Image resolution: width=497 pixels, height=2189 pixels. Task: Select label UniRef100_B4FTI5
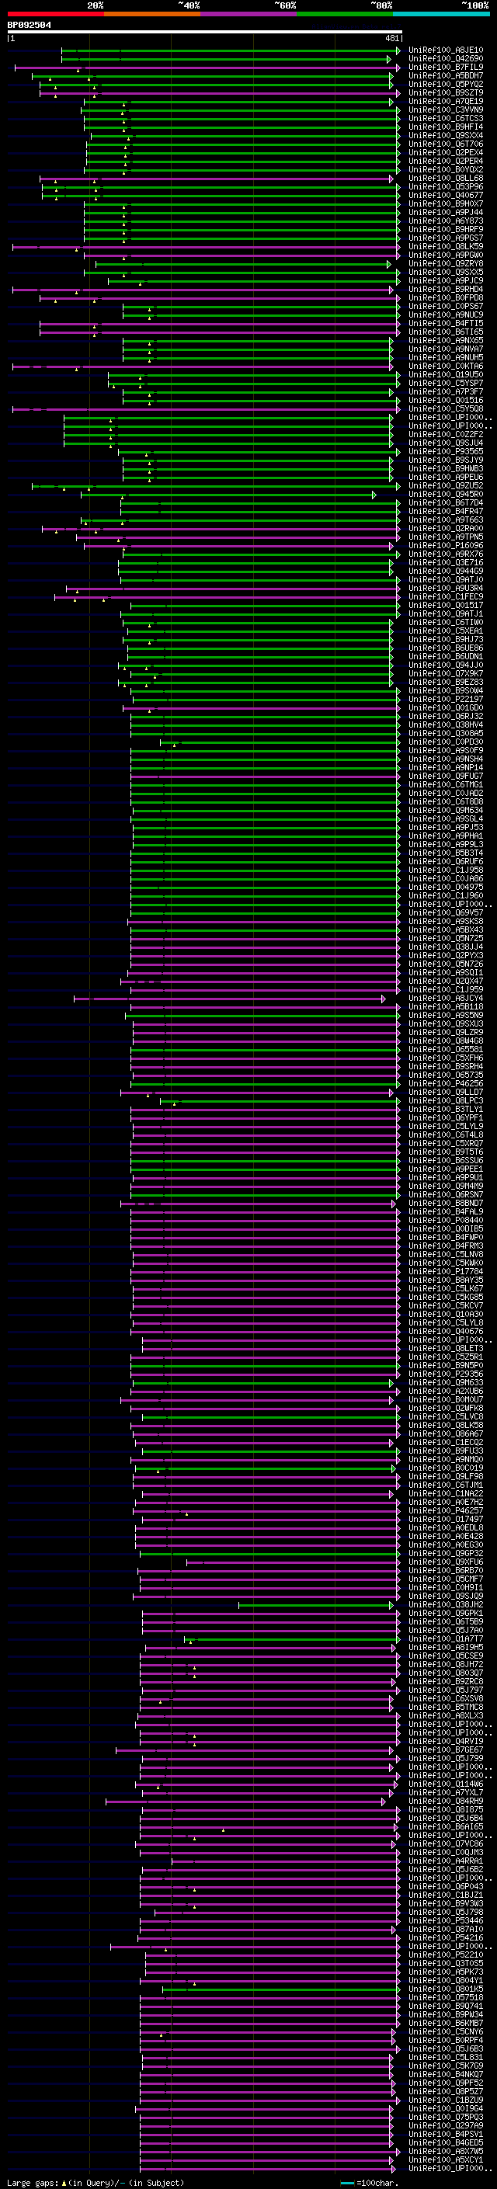(x=445, y=324)
